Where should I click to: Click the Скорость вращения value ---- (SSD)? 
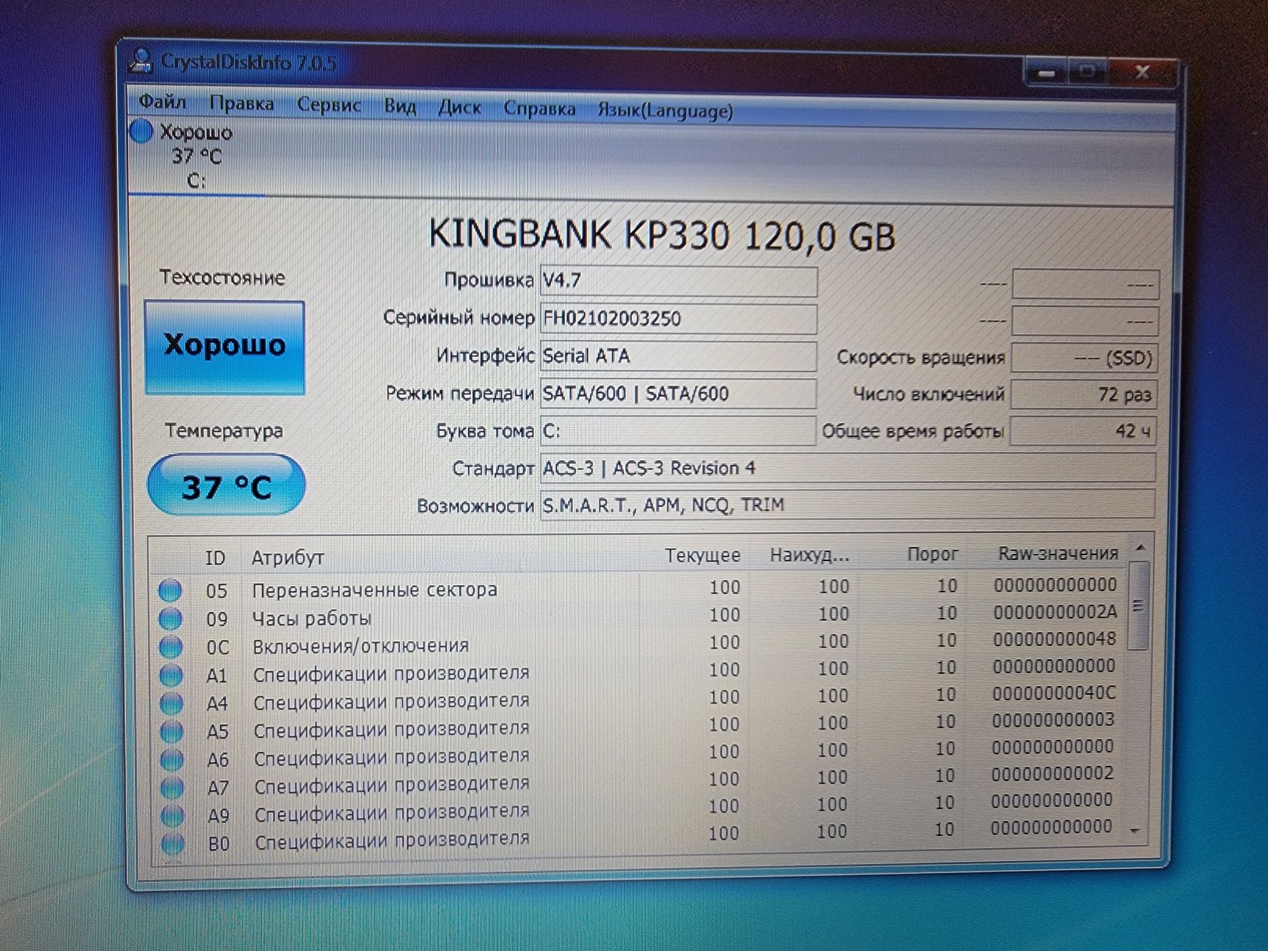[1085, 358]
